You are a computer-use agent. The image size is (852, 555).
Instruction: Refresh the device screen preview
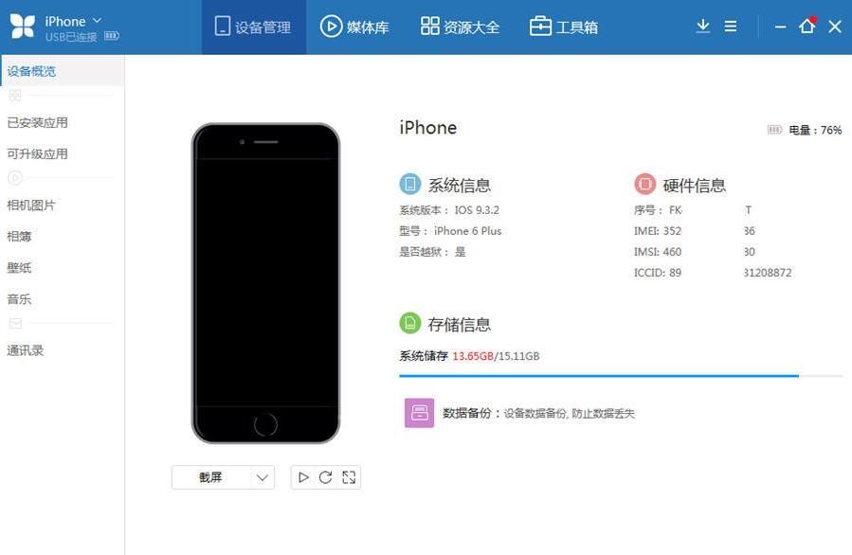[x=325, y=477]
